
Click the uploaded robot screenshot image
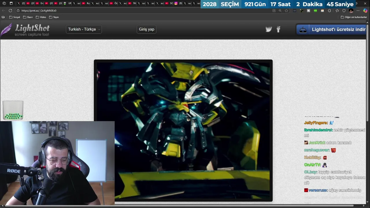(x=183, y=131)
